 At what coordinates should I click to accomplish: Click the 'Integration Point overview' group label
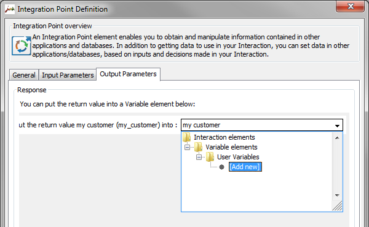click(52, 26)
